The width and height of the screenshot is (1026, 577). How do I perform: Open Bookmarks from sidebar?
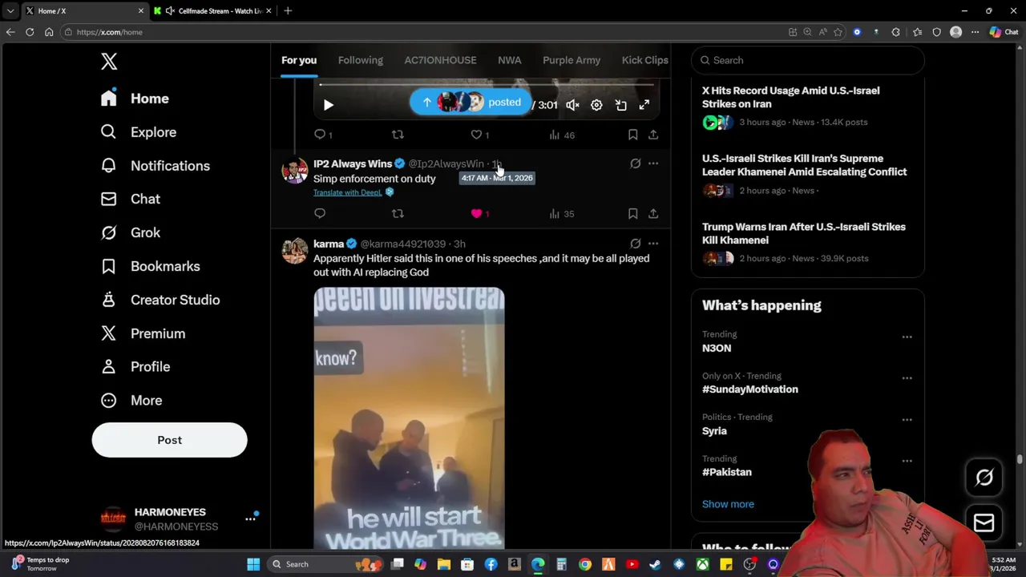150,266
